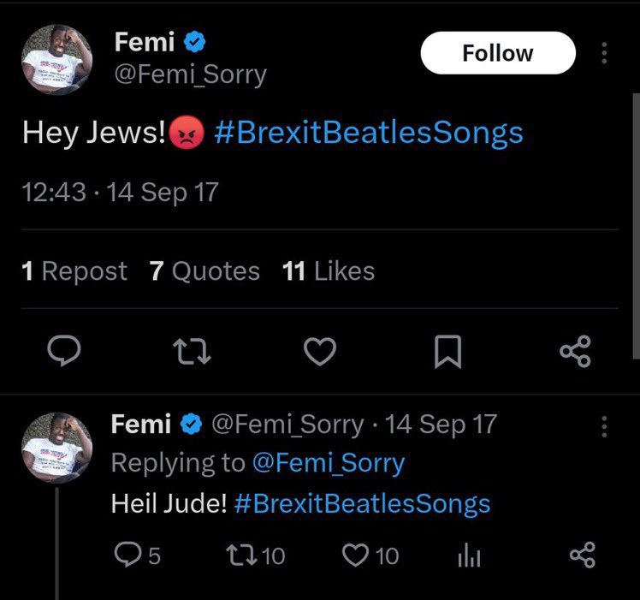Open the @Femi_Sorry mention in Replying to
This screenshot has height=600, width=640.
(328, 463)
